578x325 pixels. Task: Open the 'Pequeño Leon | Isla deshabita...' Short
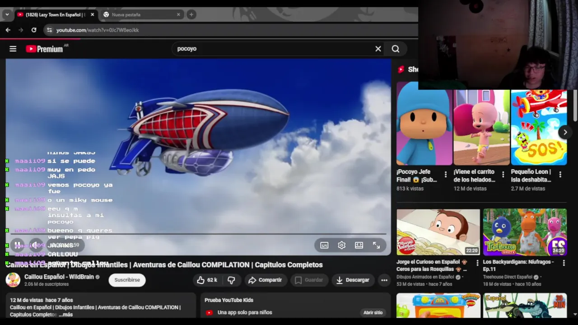(x=539, y=127)
